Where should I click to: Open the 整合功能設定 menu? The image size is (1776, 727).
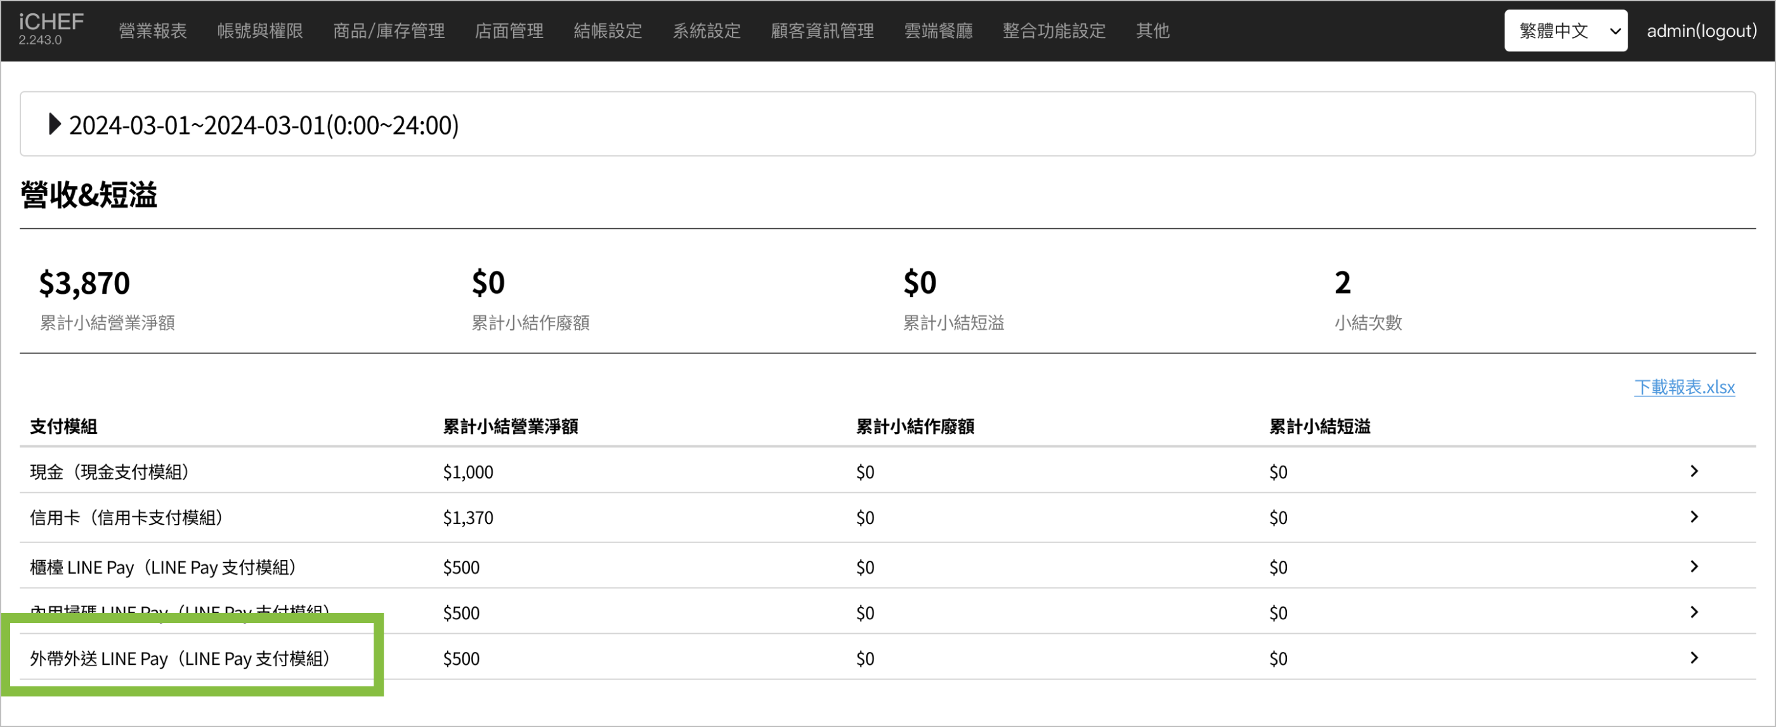point(1054,30)
